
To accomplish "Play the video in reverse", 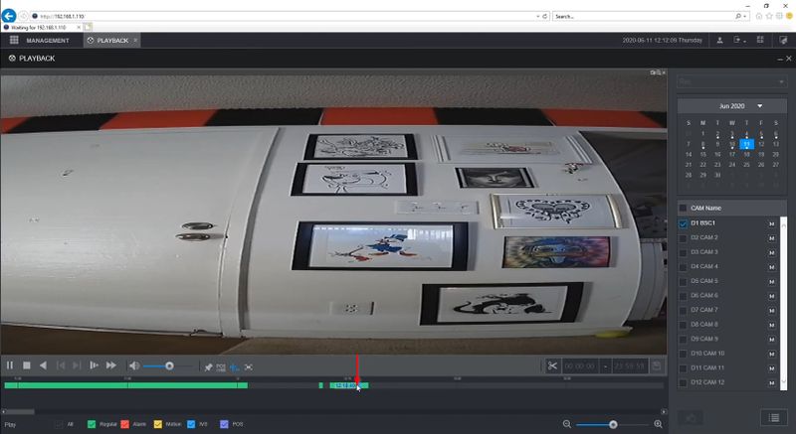I will pos(43,365).
